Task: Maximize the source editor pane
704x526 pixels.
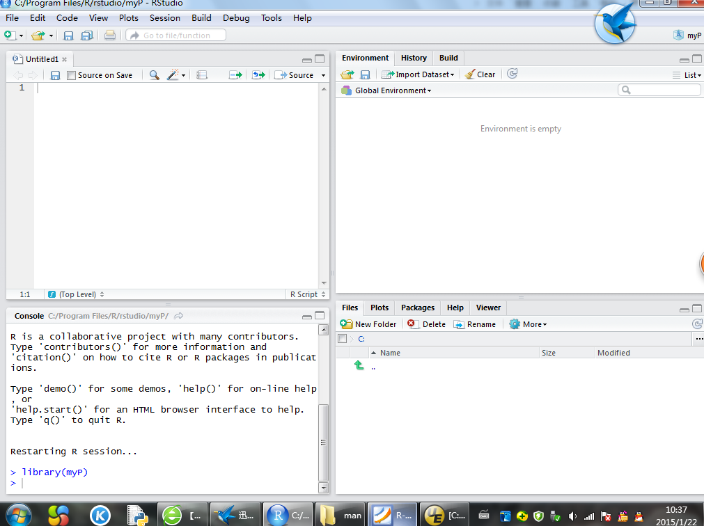Action: (320, 58)
